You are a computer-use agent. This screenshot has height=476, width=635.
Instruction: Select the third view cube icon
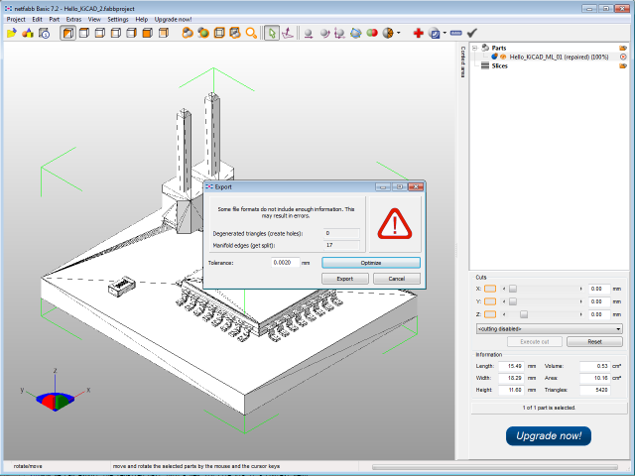point(100,33)
